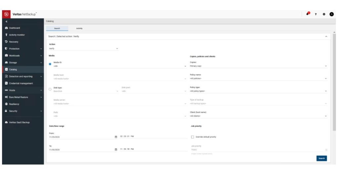
Task: Click the Protection shield icon
Action: coord(6,49)
